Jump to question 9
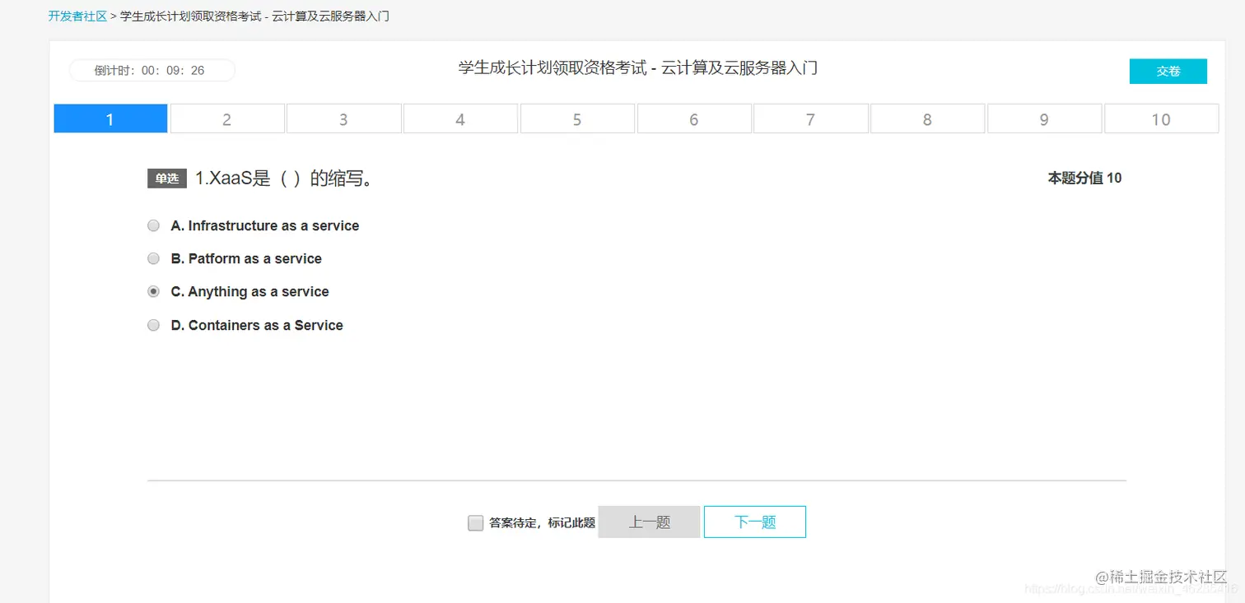1245x603 pixels. coord(1044,118)
